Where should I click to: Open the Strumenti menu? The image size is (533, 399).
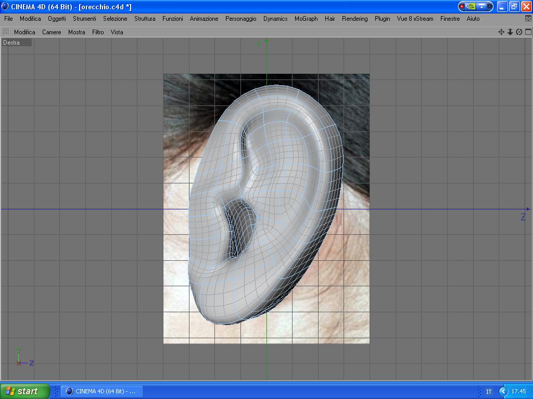tap(84, 19)
